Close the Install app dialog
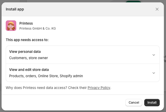This screenshot has height=112, width=166. 157,9
